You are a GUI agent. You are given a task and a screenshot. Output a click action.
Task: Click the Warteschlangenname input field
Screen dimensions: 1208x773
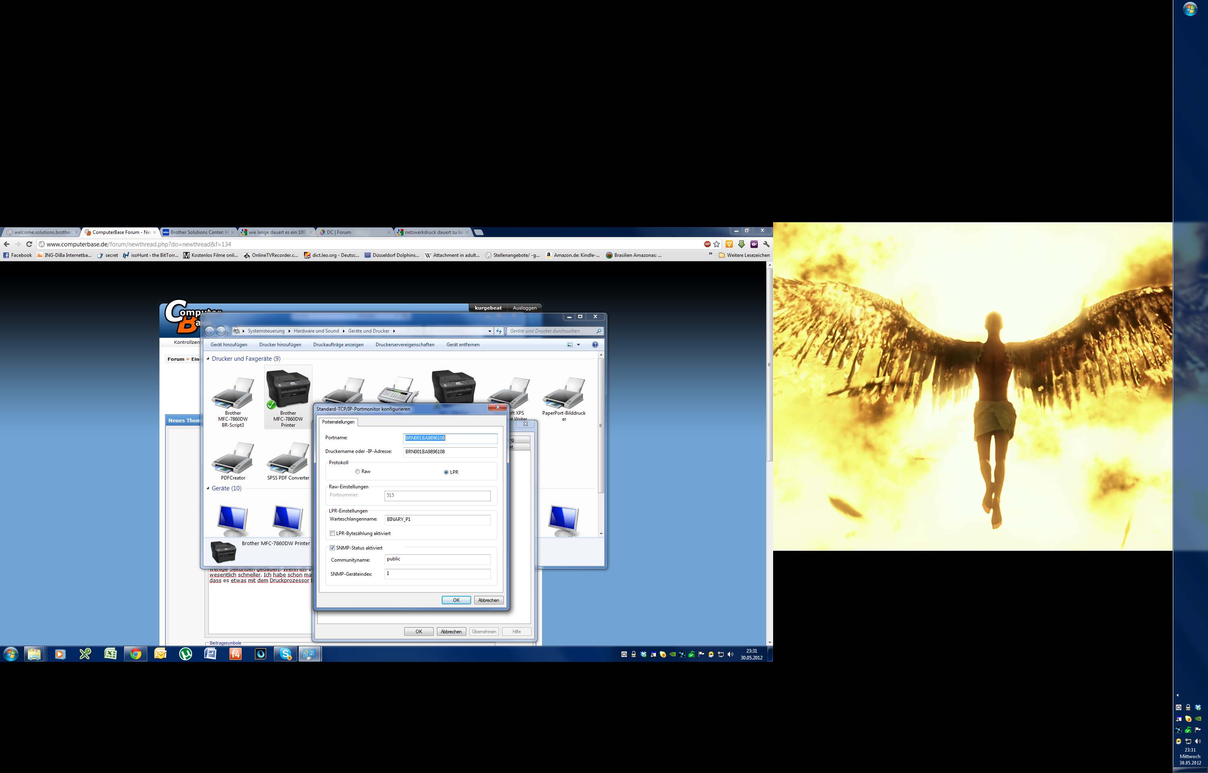pos(437,519)
